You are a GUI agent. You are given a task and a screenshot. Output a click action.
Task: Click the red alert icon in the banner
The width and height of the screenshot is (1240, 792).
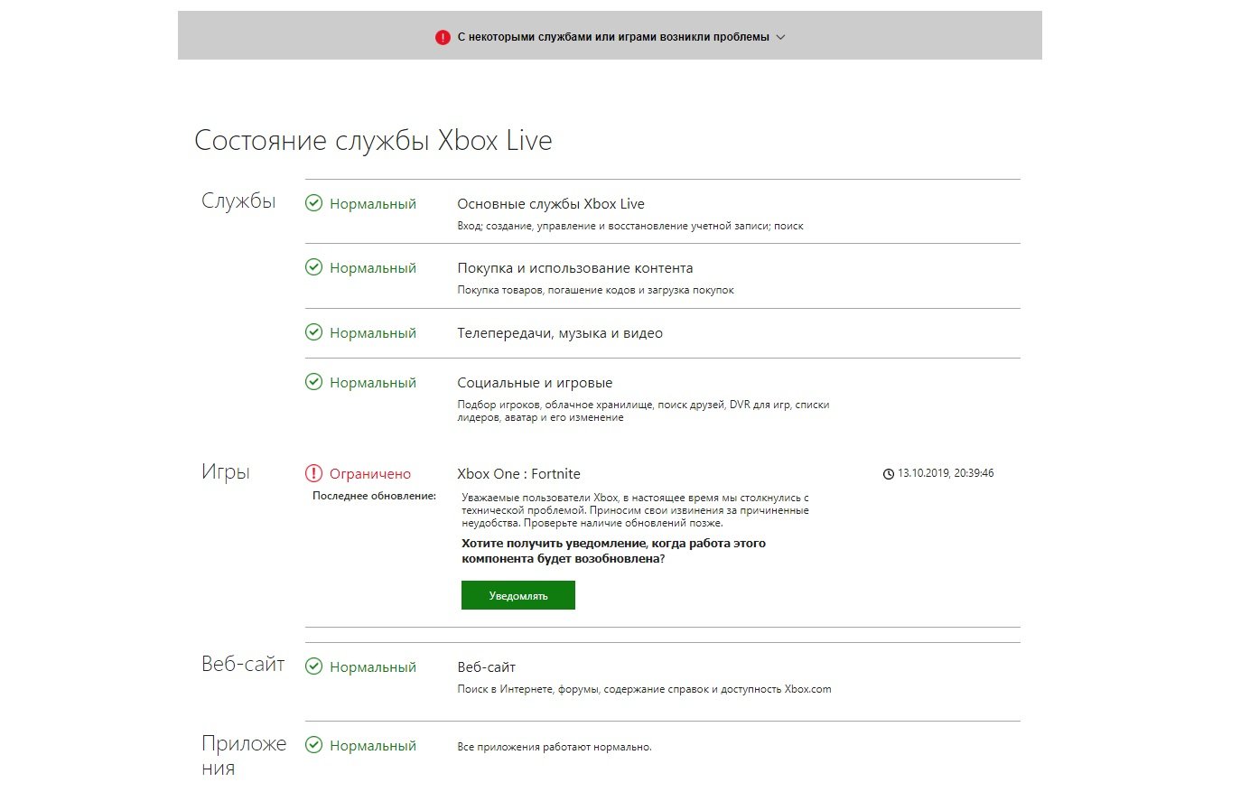[x=443, y=37]
